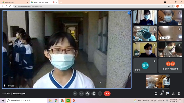
Task: Select the camera-holding participant thumbnail
Action: 145,34
